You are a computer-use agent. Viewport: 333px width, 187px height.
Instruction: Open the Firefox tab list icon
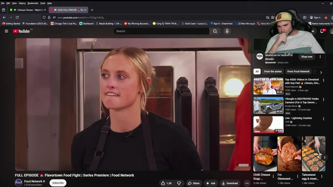3,10
